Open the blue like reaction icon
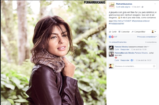The width and height of the screenshot is (159, 105). pyautogui.click(x=110, y=37)
